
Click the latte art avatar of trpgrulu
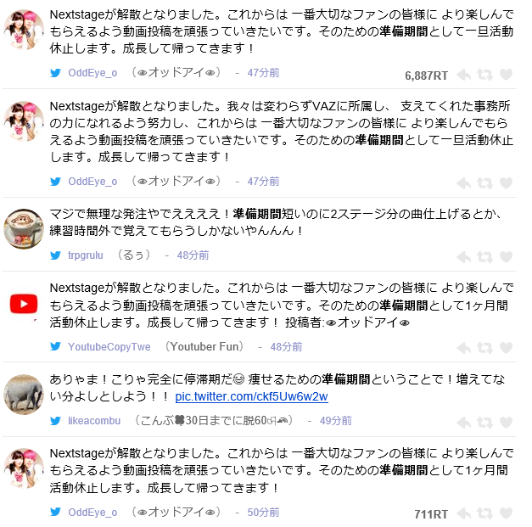(x=24, y=229)
